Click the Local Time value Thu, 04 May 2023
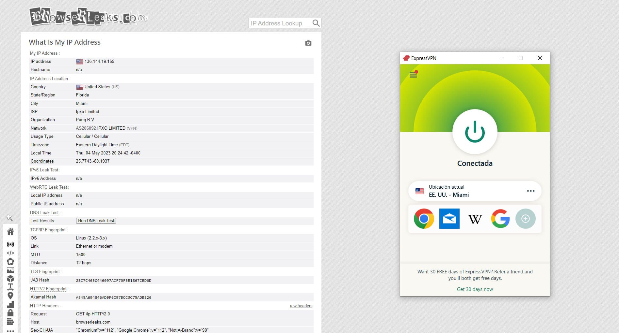 108,153
